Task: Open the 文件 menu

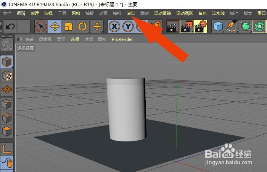Action: pyautogui.click(x=7, y=13)
